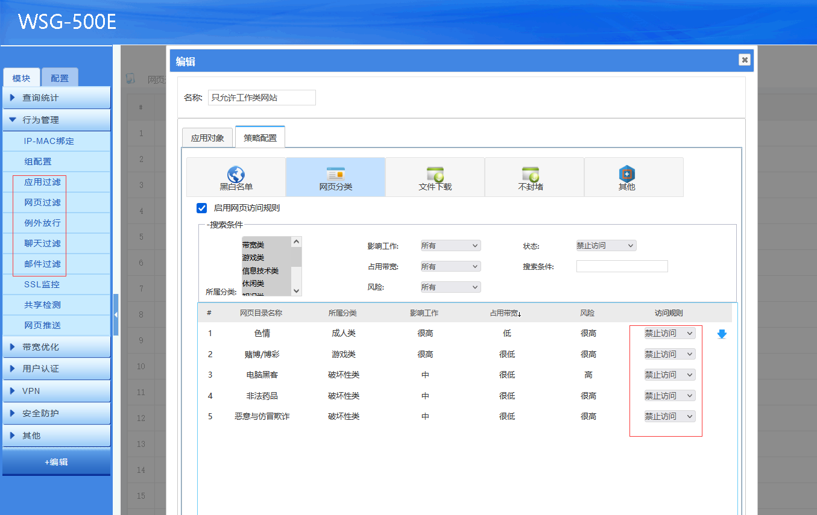Select the 网页分类 icon tab

pyautogui.click(x=335, y=177)
